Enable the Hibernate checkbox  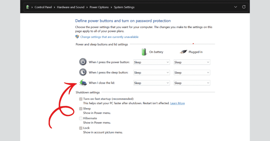81,118
